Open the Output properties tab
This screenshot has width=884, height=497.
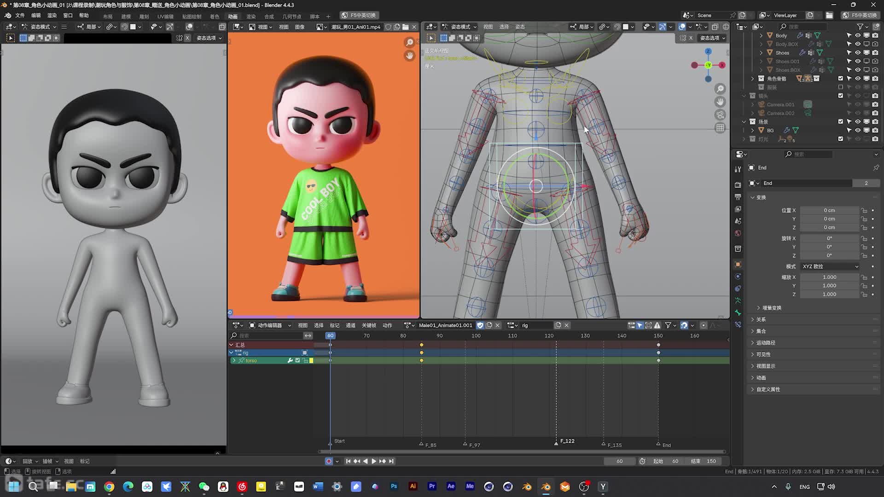coord(738,197)
